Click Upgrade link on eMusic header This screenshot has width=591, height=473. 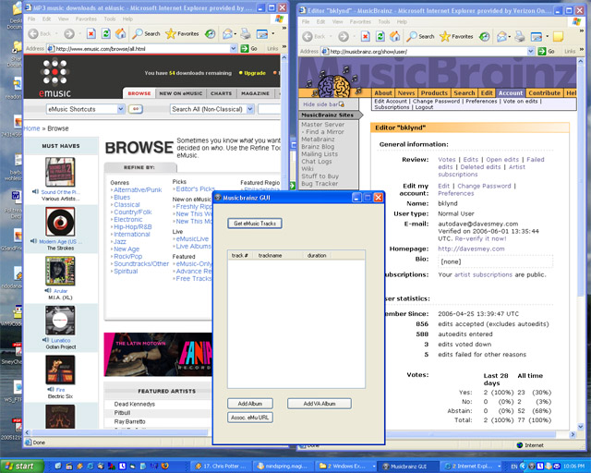(x=255, y=73)
